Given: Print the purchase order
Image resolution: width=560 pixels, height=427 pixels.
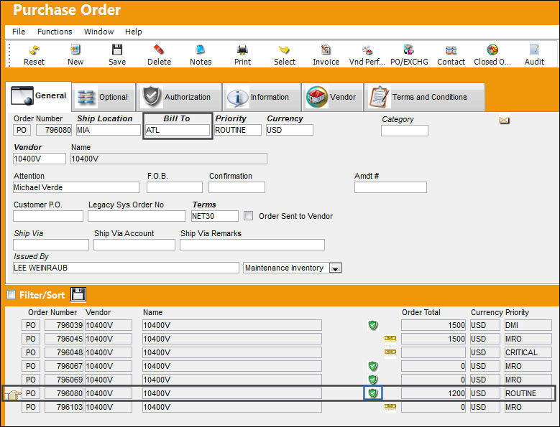Looking at the screenshot, I should [242, 50].
